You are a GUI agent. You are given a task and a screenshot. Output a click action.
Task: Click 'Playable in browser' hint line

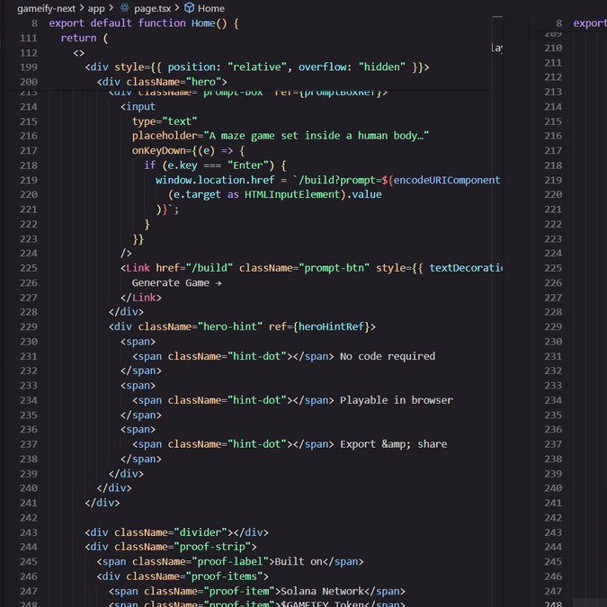pos(292,400)
